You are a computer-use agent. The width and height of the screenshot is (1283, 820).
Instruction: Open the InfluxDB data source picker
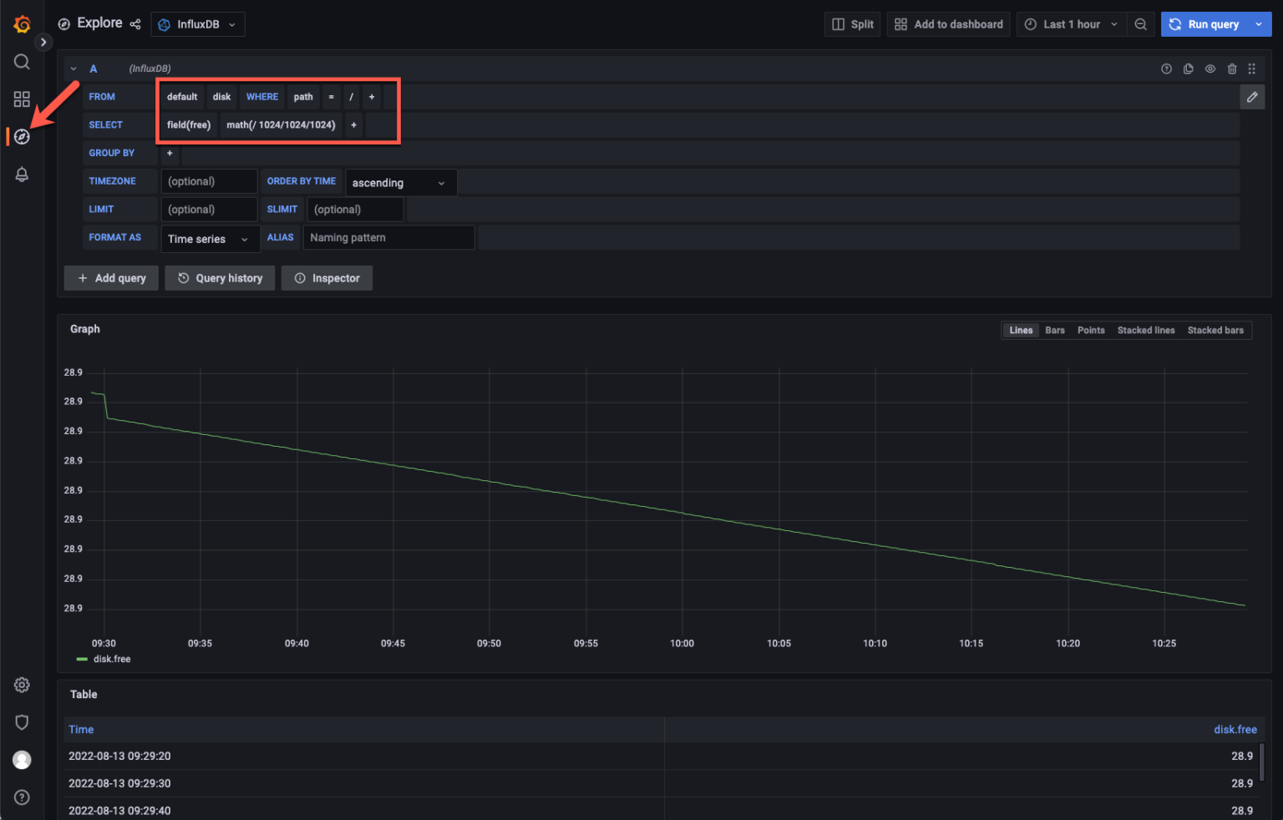pyautogui.click(x=197, y=24)
